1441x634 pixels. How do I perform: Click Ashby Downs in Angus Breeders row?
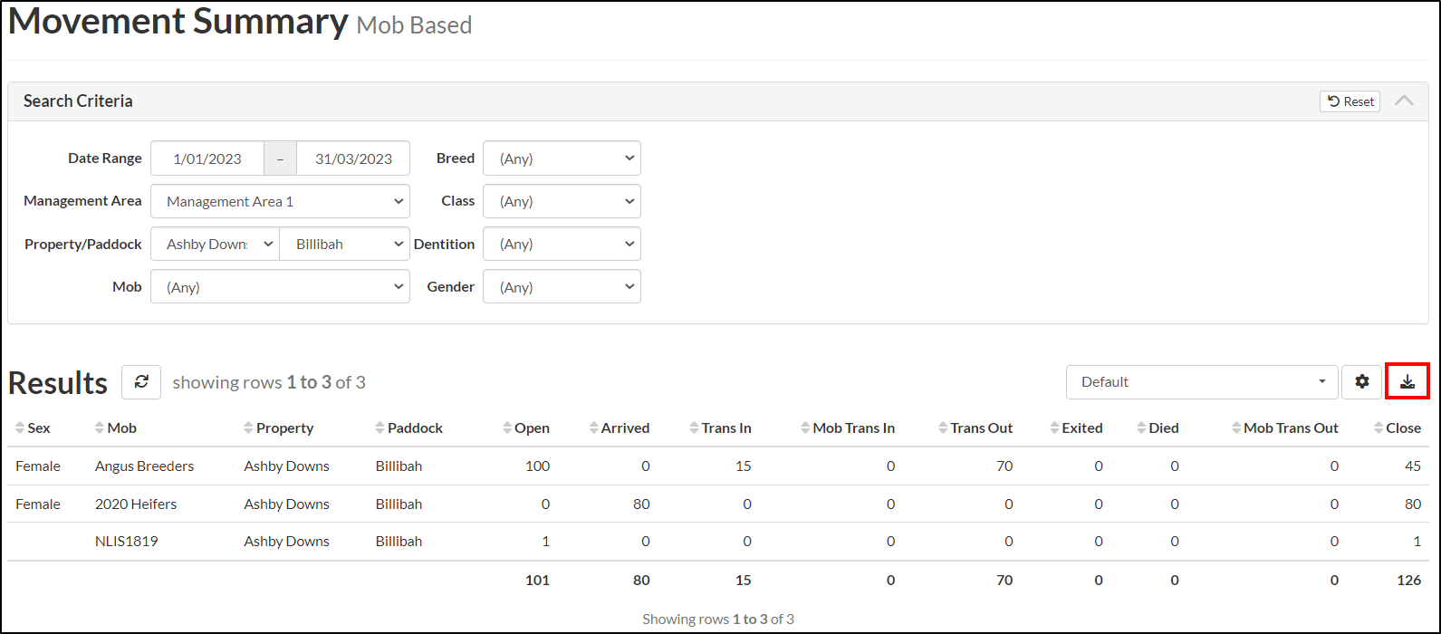pos(286,466)
